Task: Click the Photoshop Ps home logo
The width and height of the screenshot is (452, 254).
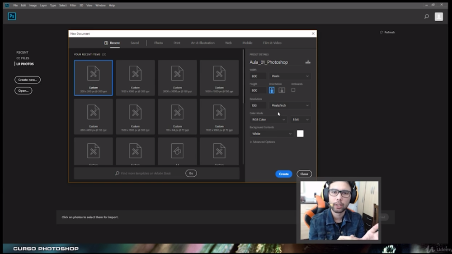Action: tap(12, 16)
